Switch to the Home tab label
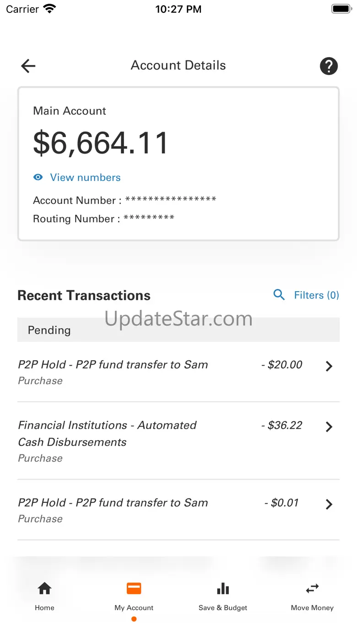 click(44, 608)
